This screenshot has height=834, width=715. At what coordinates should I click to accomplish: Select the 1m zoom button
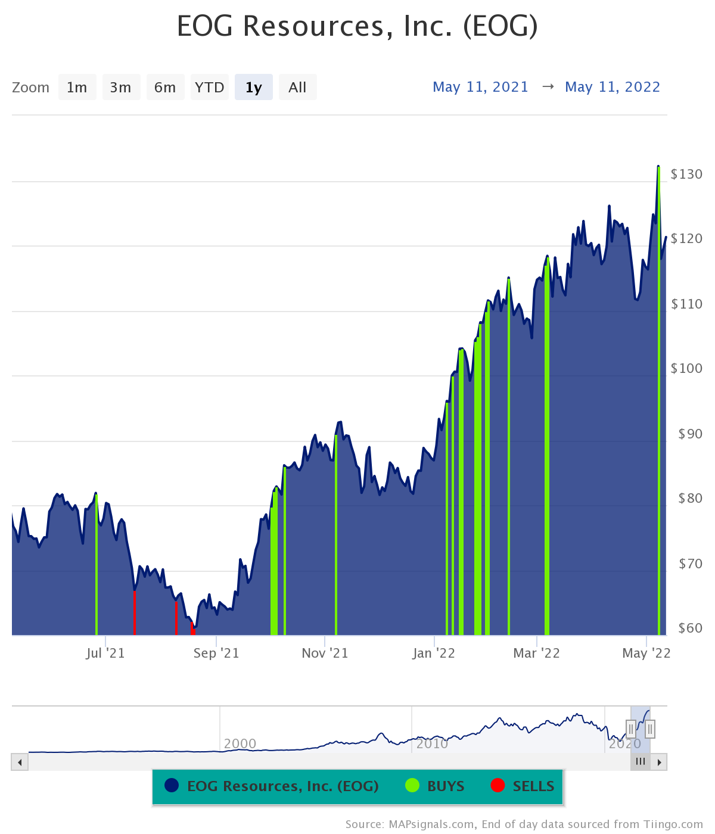click(77, 88)
